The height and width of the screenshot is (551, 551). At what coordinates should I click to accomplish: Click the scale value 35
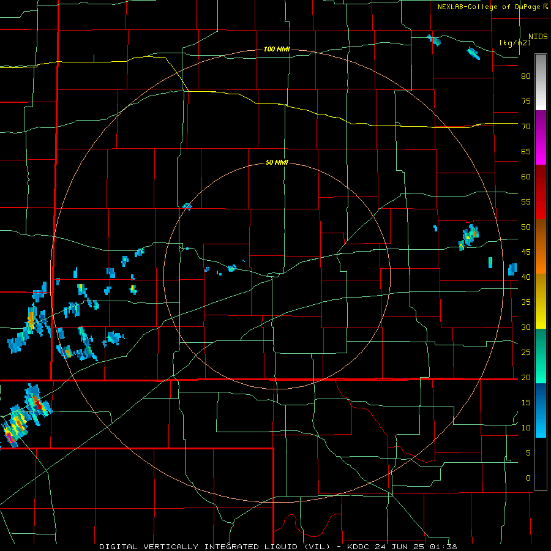click(526, 302)
